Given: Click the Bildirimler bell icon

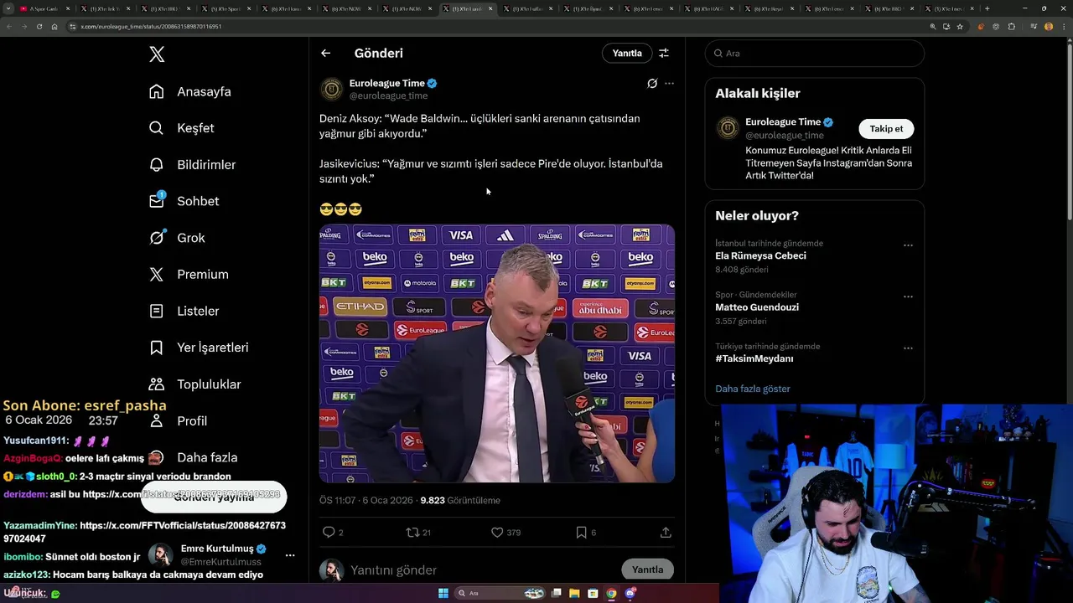Looking at the screenshot, I should [x=157, y=165].
